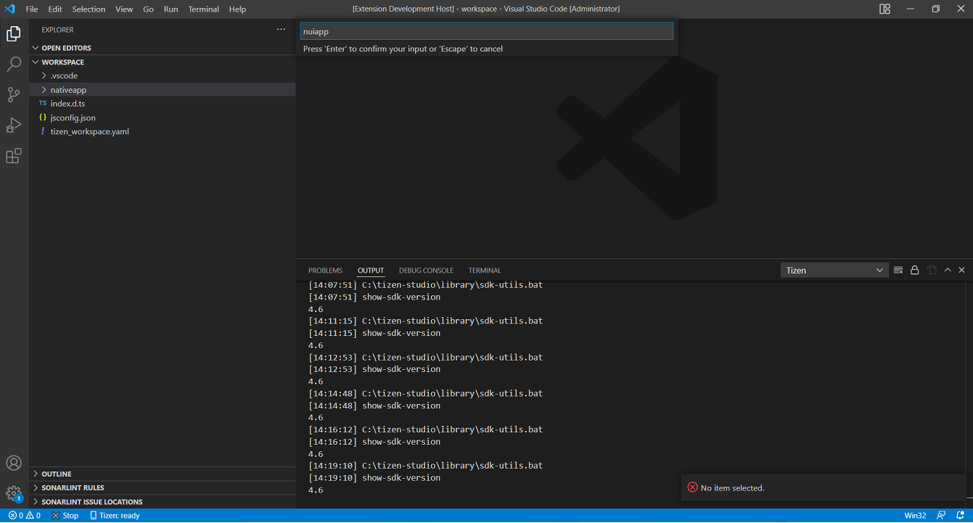Open the Tizen output channel dropdown
The width and height of the screenshot is (973, 523).
[834, 269]
